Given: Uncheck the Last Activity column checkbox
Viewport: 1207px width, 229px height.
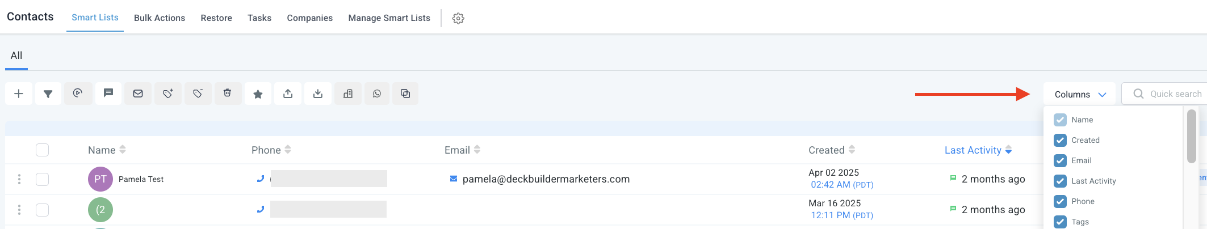Looking at the screenshot, I should click(1060, 181).
